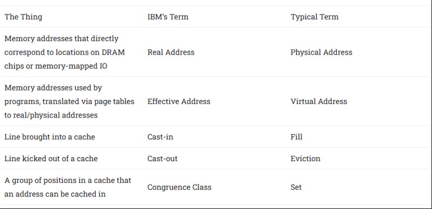The image size is (432, 209).
Task: Click the "Virtual Address" cell
Action: (x=319, y=101)
